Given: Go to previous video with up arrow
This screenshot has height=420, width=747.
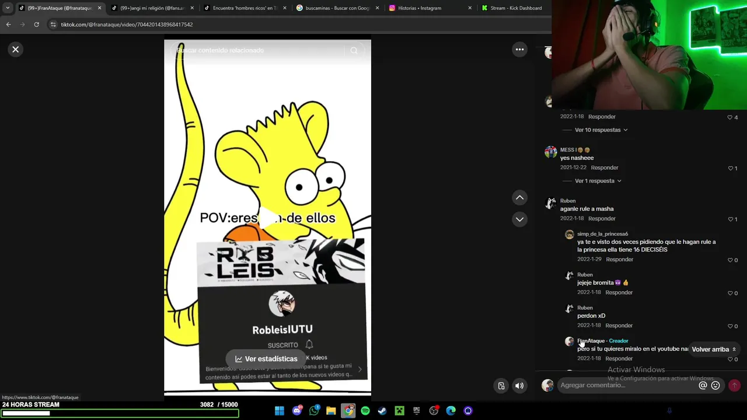Looking at the screenshot, I should (x=519, y=198).
